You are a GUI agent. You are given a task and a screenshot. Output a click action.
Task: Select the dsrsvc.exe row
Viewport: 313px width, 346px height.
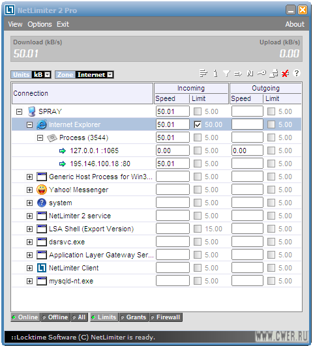tap(156, 242)
